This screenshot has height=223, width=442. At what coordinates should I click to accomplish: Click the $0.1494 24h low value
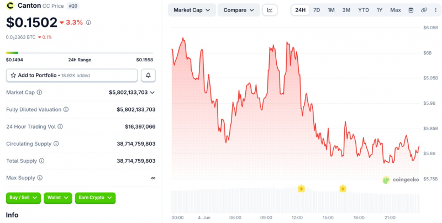14,60
